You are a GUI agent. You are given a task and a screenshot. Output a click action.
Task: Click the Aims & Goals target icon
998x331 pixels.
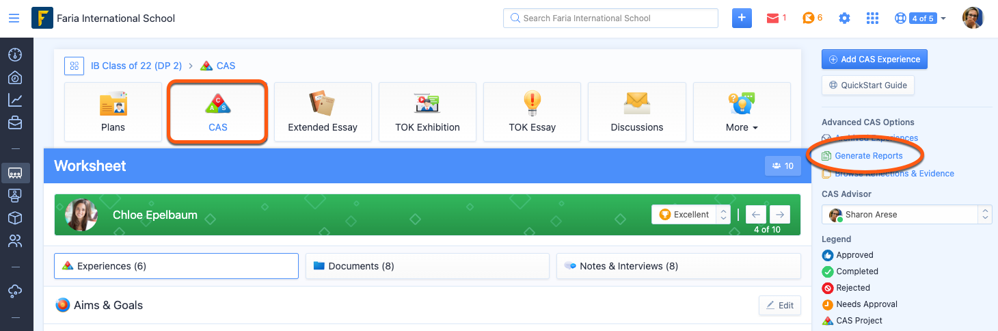pyautogui.click(x=62, y=305)
